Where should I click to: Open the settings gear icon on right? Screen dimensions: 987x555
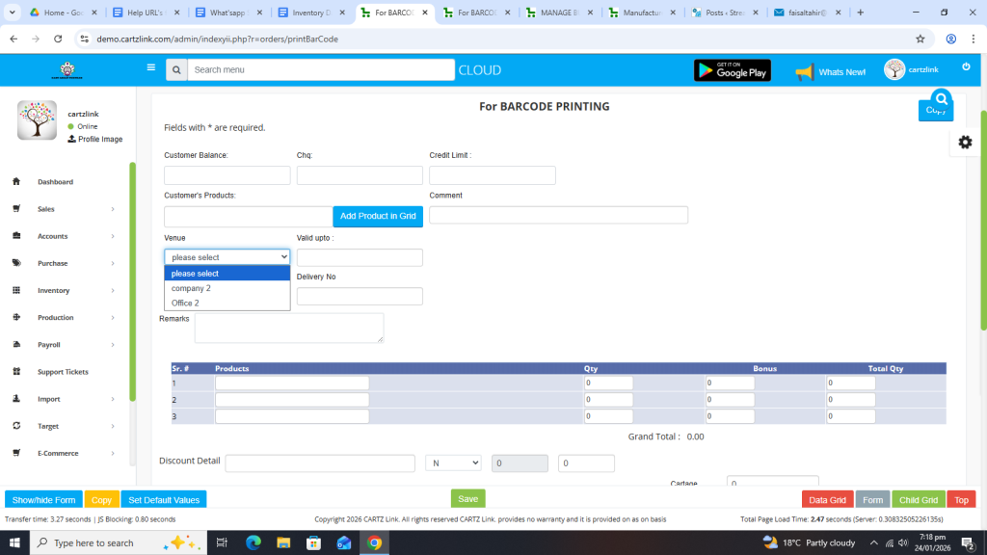point(965,142)
